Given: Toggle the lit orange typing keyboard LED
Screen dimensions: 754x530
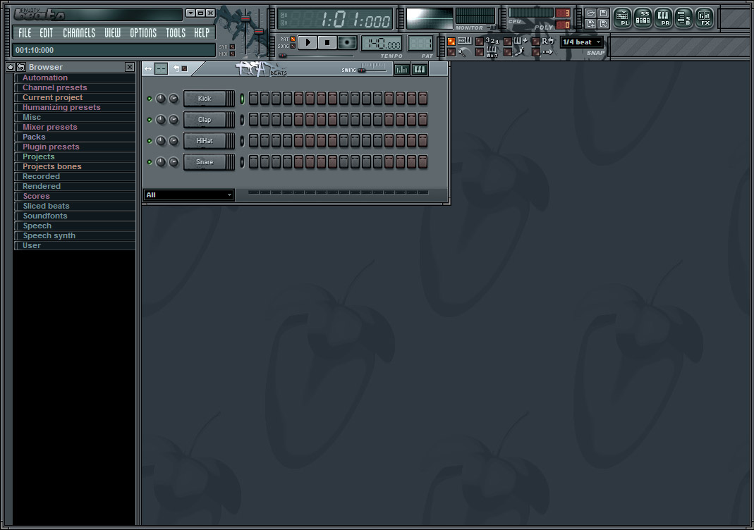Looking at the screenshot, I should point(451,42).
